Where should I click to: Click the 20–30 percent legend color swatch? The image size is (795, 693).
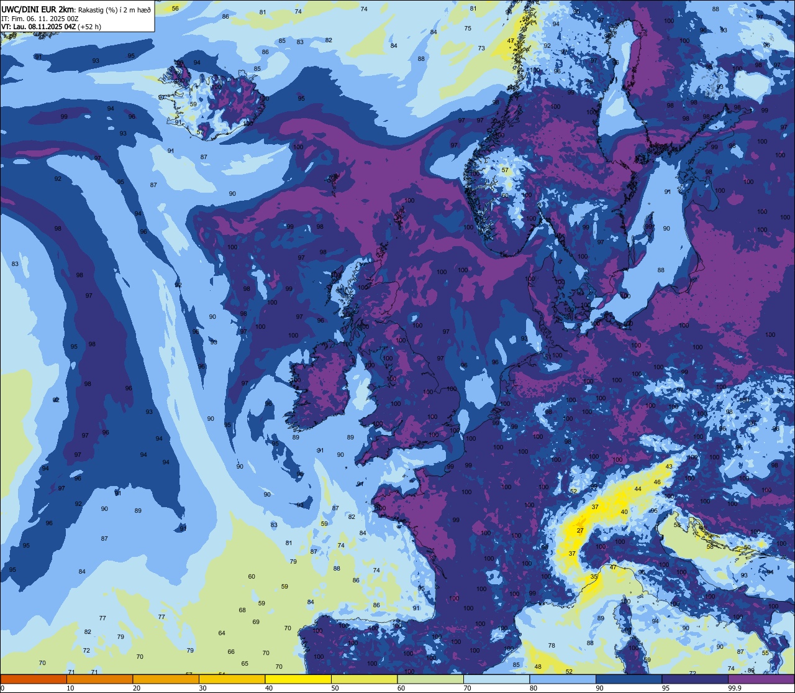click(166, 679)
